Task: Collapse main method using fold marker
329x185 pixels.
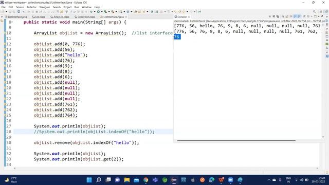Action: 12,22
